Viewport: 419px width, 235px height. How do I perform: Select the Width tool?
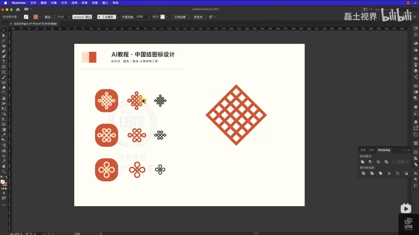click(4, 104)
